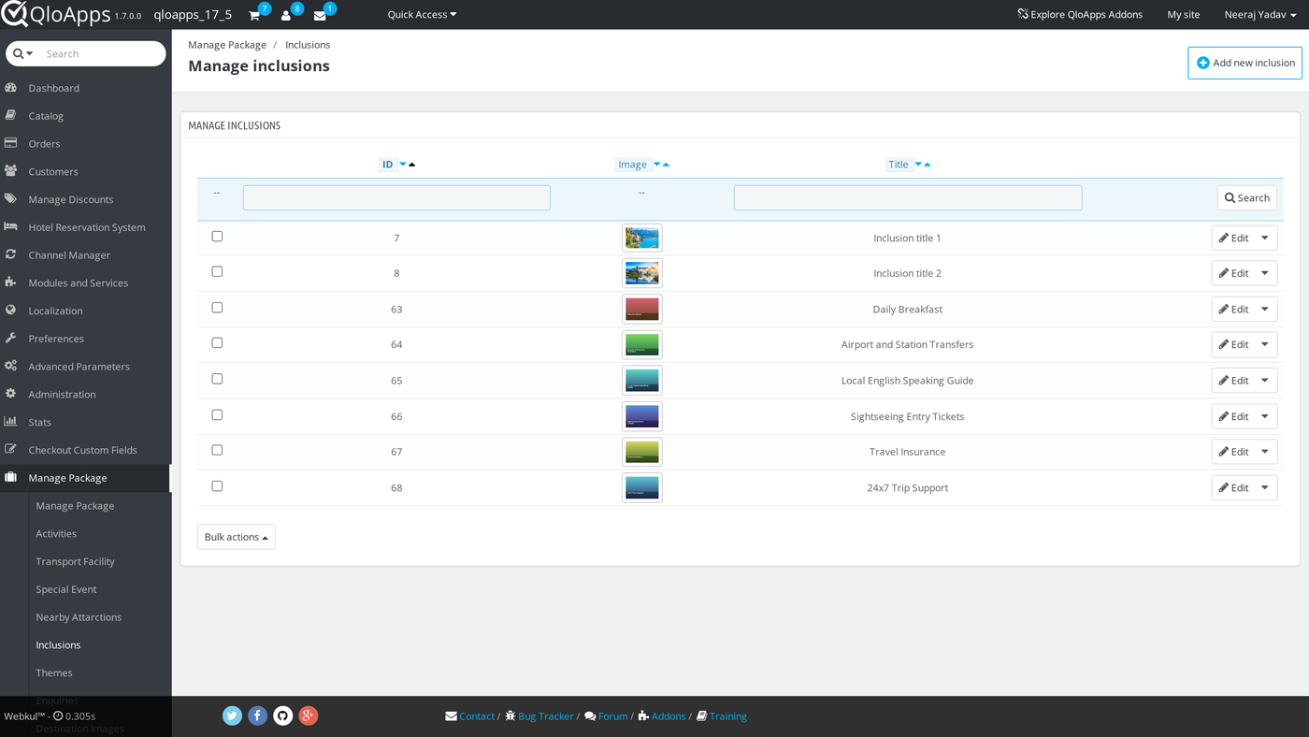Click the Search filter button
Viewport: 1309px width, 737px height.
point(1247,198)
